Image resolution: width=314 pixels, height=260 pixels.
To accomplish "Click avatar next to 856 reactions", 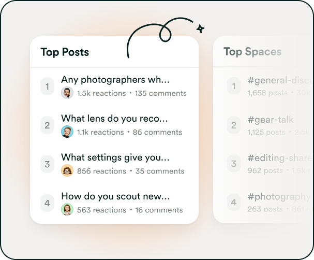I will pyautogui.click(x=67, y=171).
